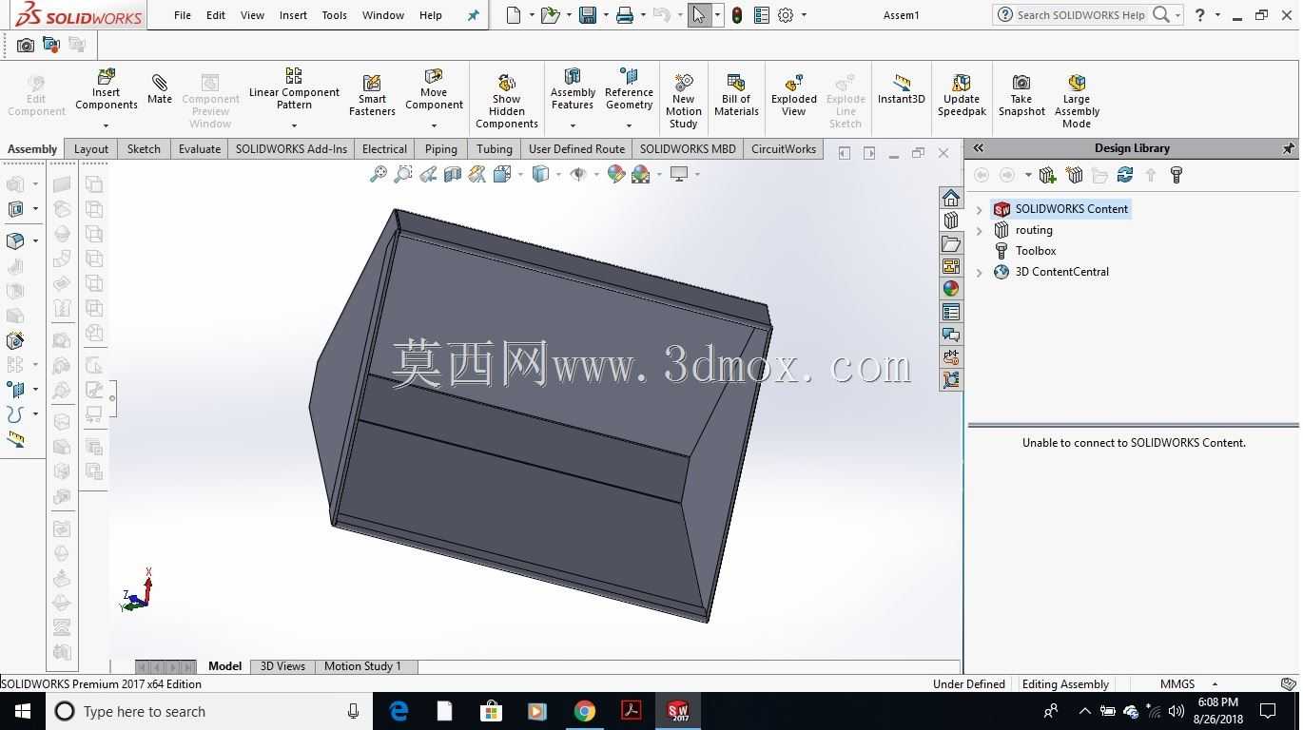The width and height of the screenshot is (1303, 730).
Task: Switch to the Sketch tab
Action: coord(144,149)
